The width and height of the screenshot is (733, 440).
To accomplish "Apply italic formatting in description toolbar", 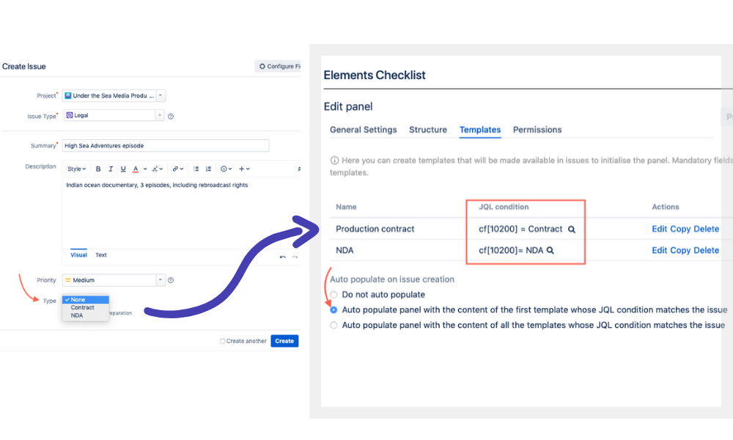I will click(111, 169).
